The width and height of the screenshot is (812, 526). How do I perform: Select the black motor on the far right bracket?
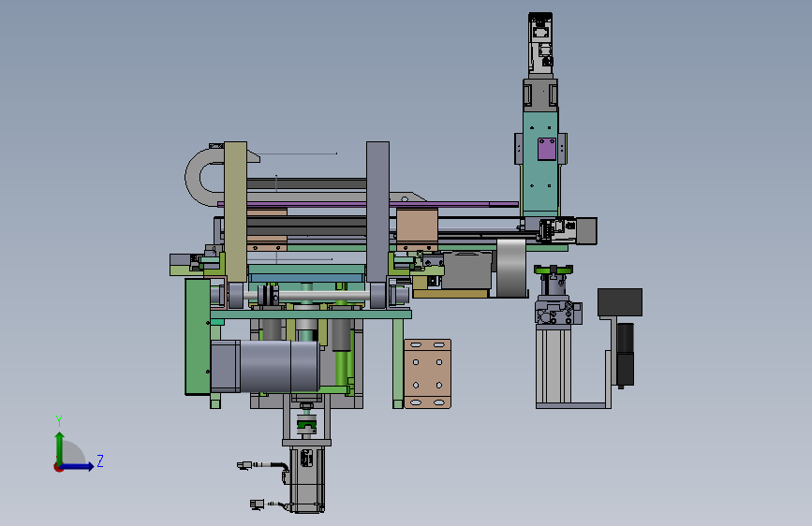click(625, 355)
